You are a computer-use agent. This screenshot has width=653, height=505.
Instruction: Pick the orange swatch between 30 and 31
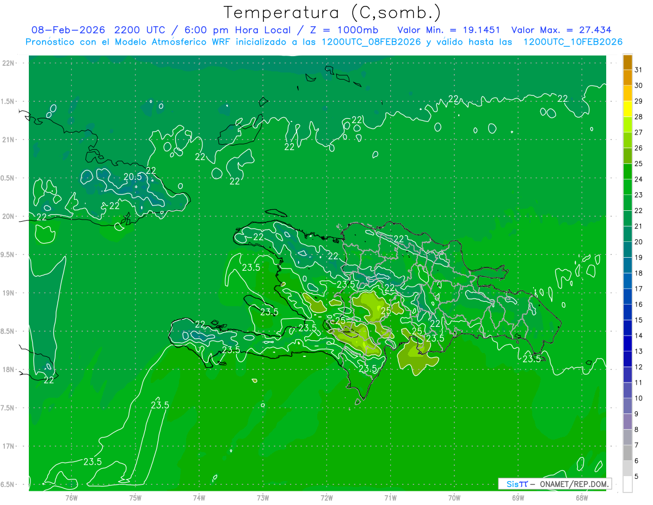point(627,78)
